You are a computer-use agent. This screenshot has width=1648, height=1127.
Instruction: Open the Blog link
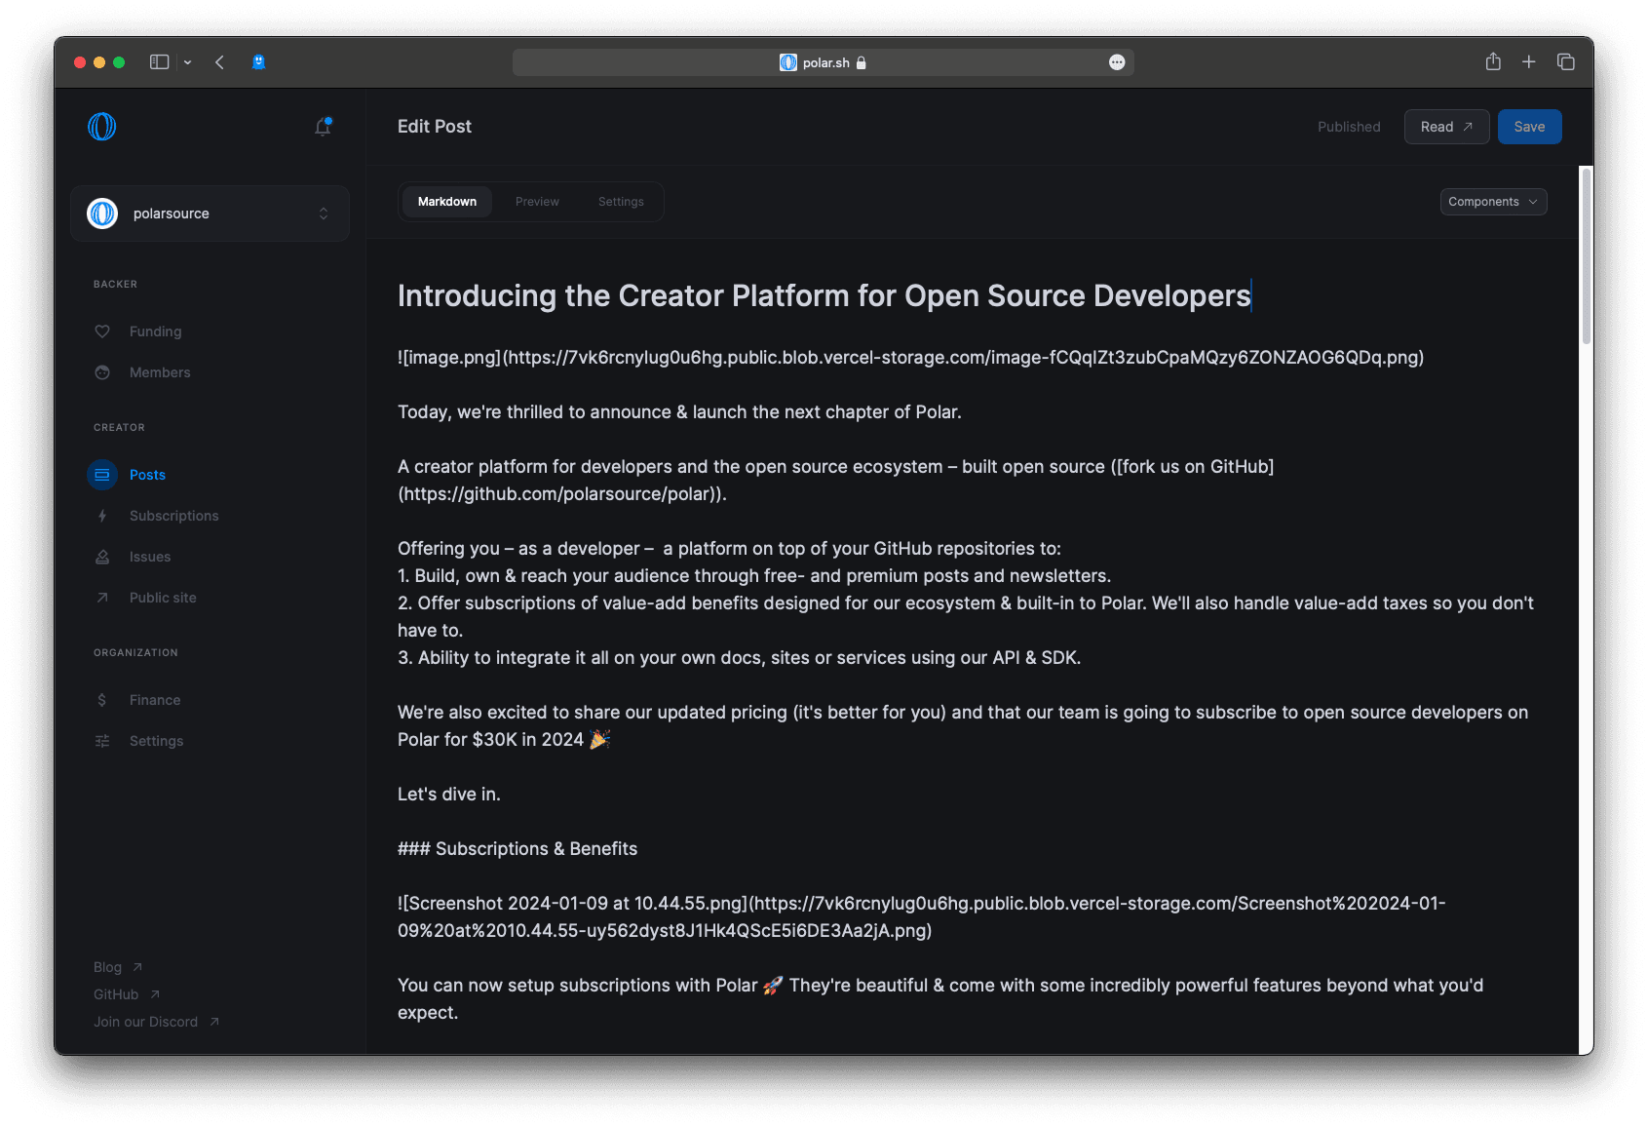[x=118, y=967]
